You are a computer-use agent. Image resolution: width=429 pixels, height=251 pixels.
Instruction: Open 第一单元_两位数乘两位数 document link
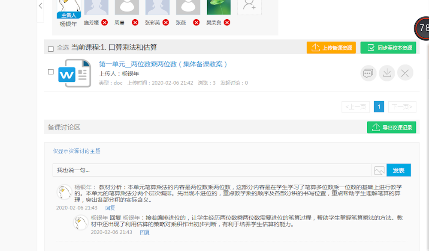coord(164,64)
